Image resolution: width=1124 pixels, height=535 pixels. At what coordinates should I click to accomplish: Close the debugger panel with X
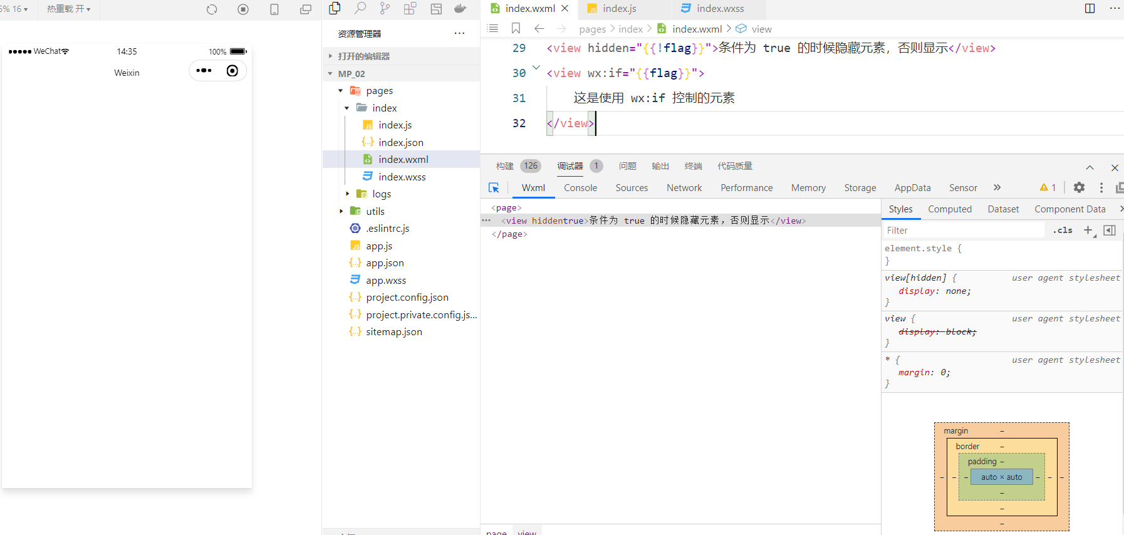[x=1115, y=167]
